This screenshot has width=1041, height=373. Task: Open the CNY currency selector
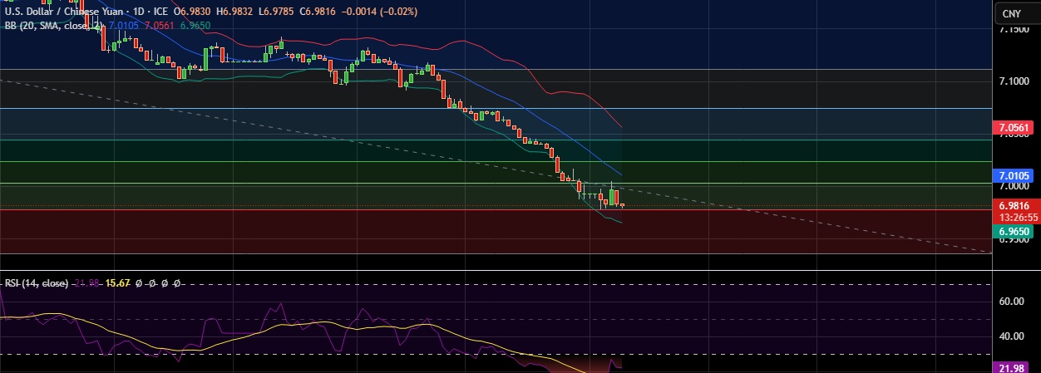[x=1012, y=13]
